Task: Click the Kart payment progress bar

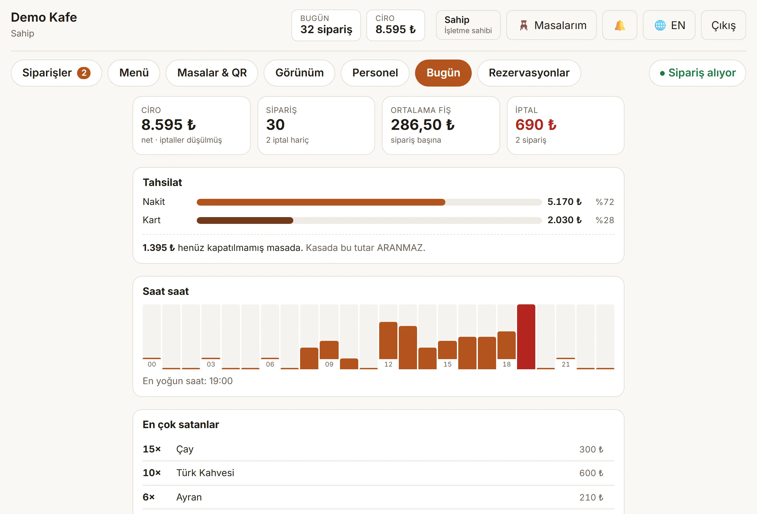Action: tap(369, 220)
